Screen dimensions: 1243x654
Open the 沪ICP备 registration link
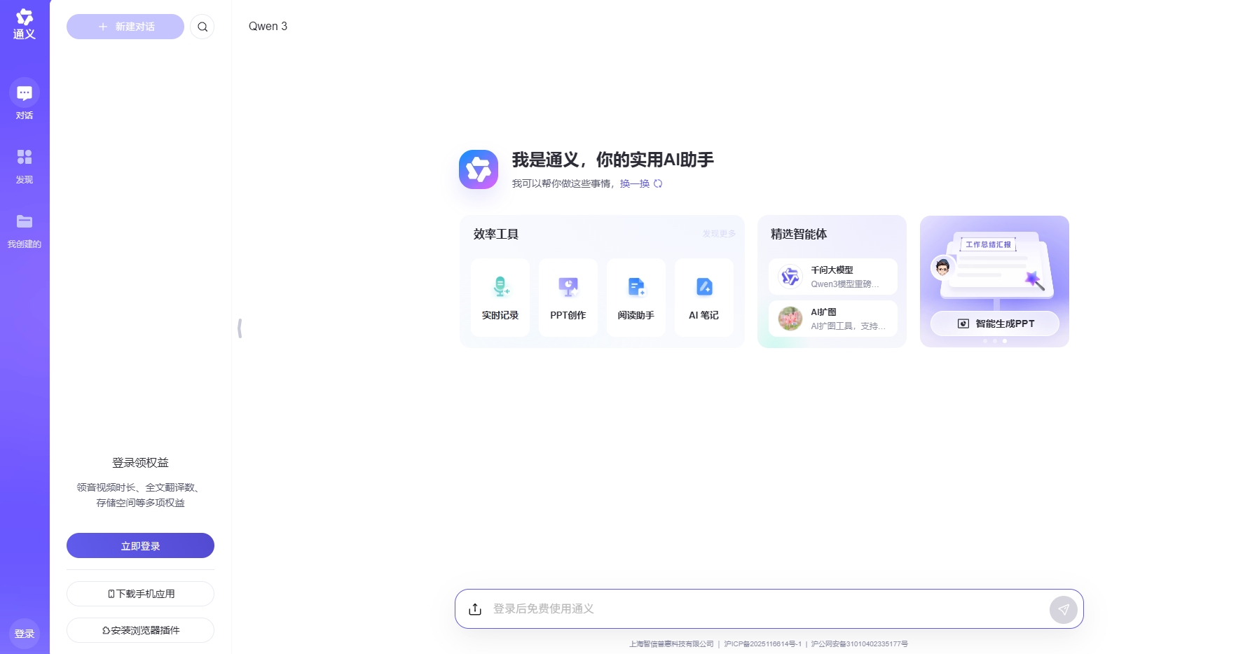(x=763, y=644)
